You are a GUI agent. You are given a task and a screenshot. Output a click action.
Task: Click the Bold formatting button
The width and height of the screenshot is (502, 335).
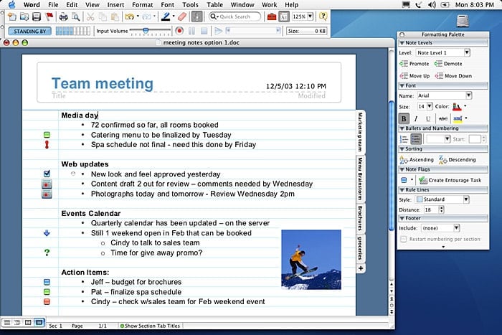(404, 118)
